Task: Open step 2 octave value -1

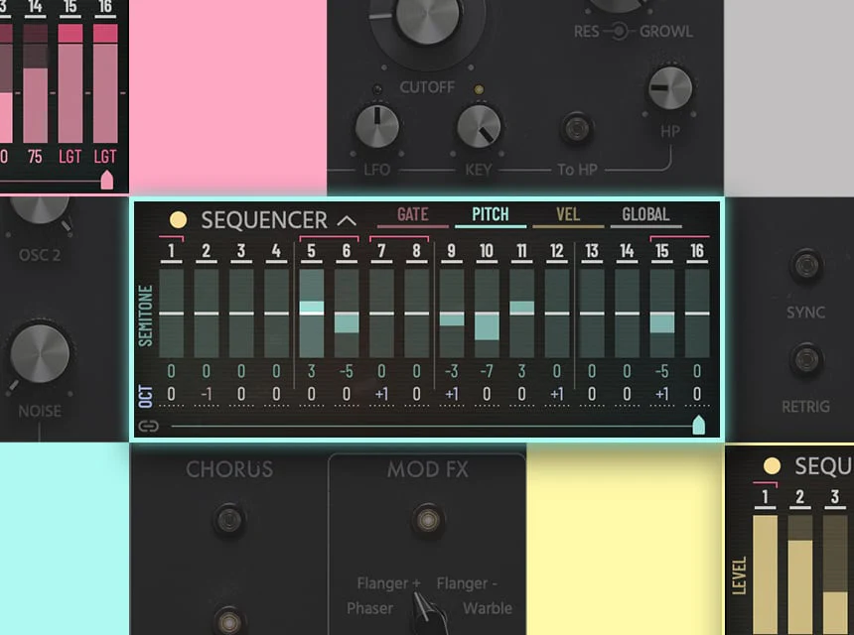Action: pos(207,394)
